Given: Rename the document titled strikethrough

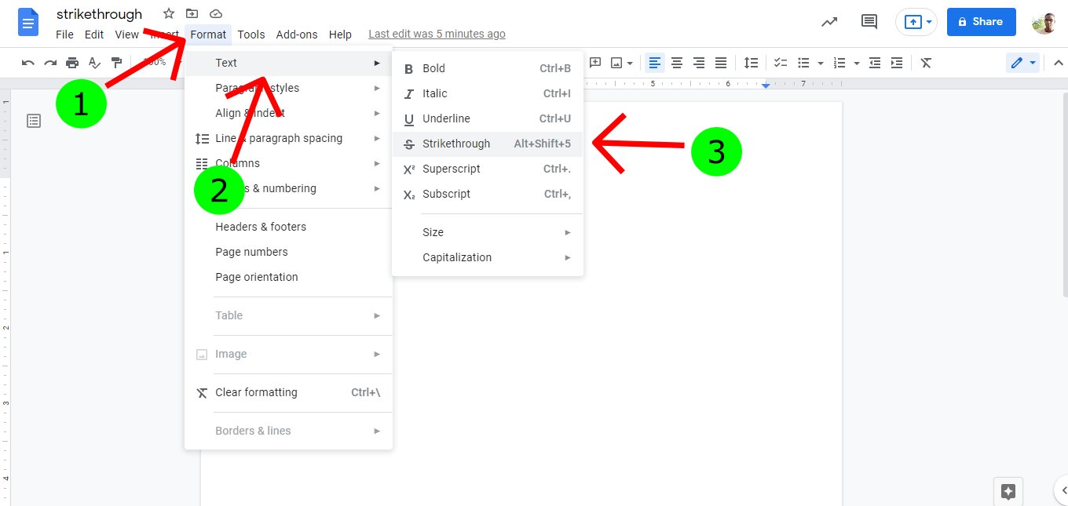Looking at the screenshot, I should 99,13.
